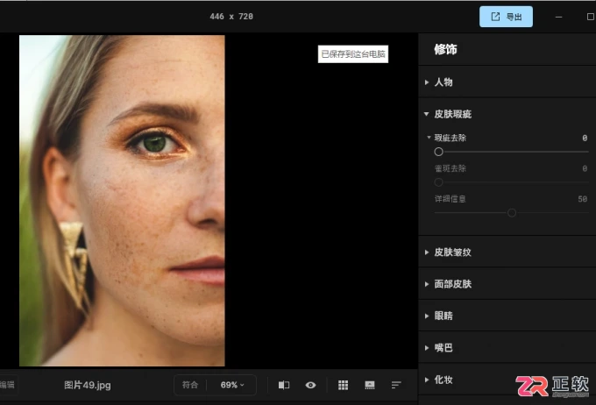Click the sort lines icon
This screenshot has width=596, height=405.
click(396, 385)
